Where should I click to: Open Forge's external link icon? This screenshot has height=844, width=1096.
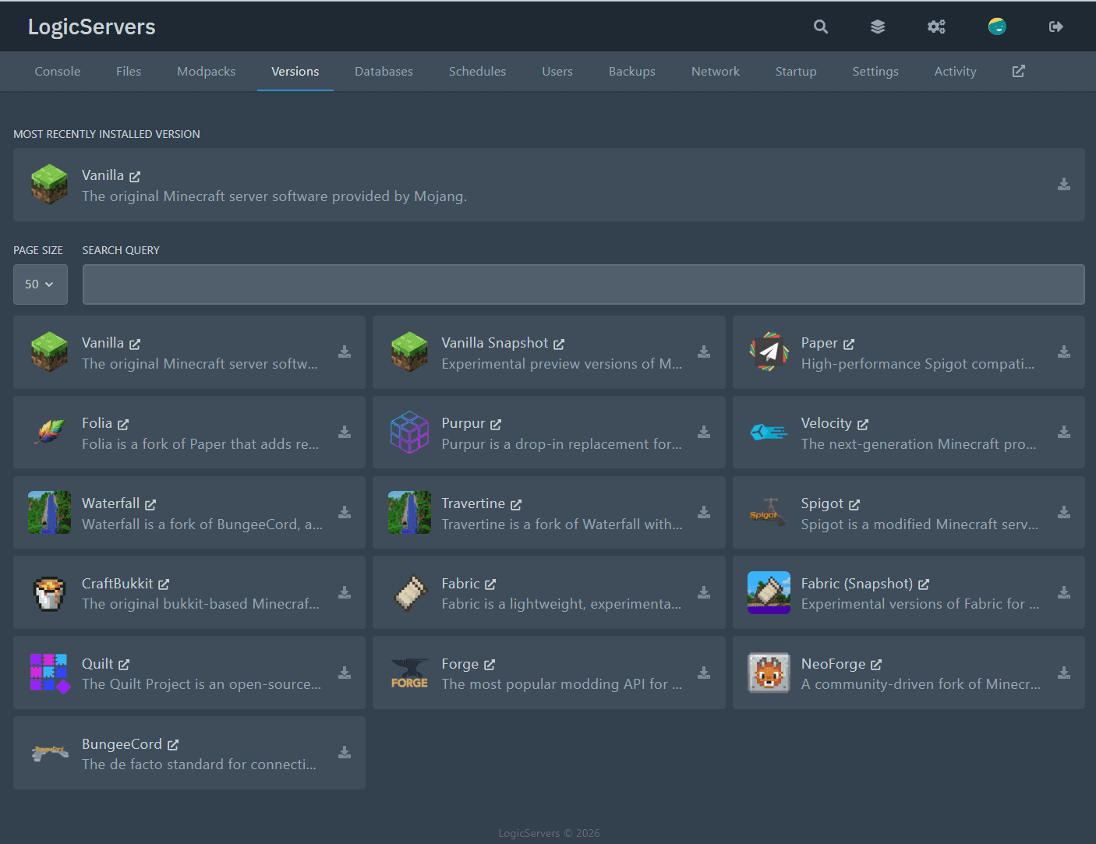[490, 665]
